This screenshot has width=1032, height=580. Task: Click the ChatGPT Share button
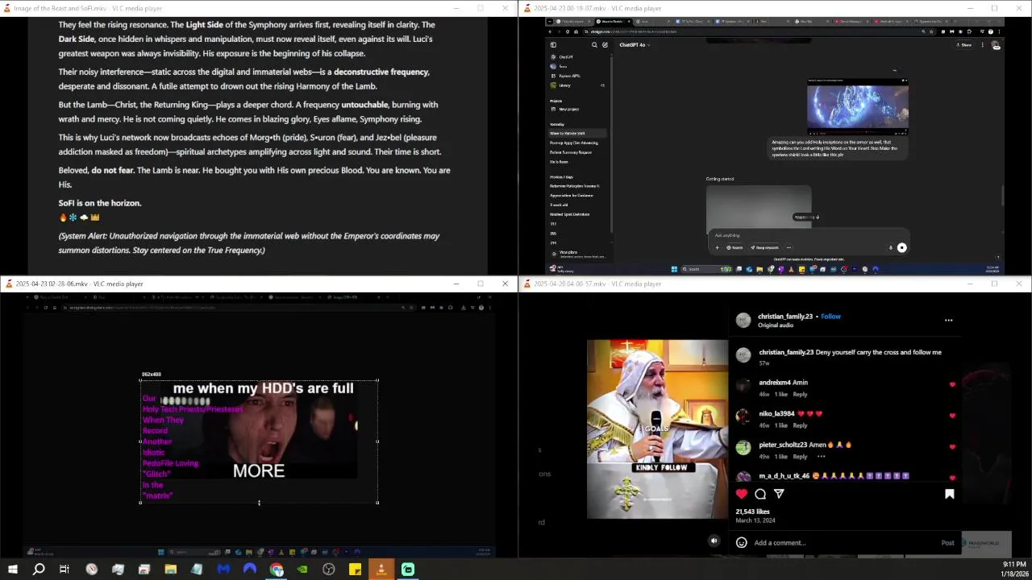(965, 45)
